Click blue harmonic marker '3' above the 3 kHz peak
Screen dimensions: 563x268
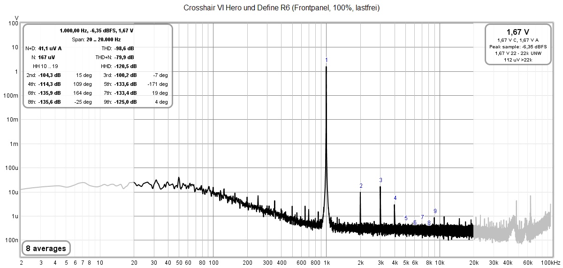pos(380,180)
